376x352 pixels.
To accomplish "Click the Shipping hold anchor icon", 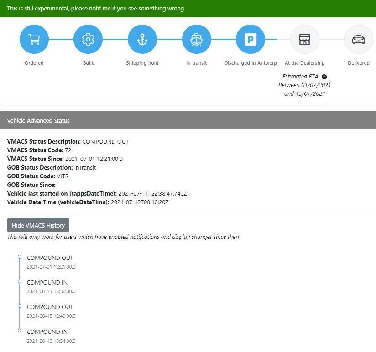I will (142, 39).
